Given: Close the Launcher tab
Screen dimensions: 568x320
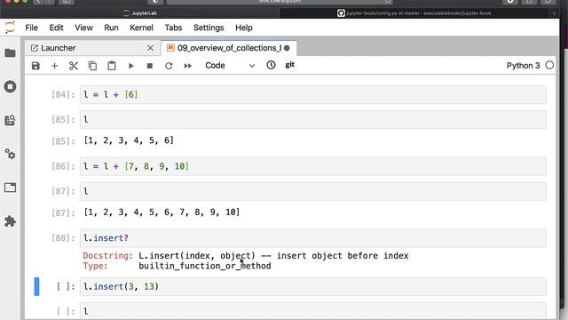Looking at the screenshot, I should (150, 48).
